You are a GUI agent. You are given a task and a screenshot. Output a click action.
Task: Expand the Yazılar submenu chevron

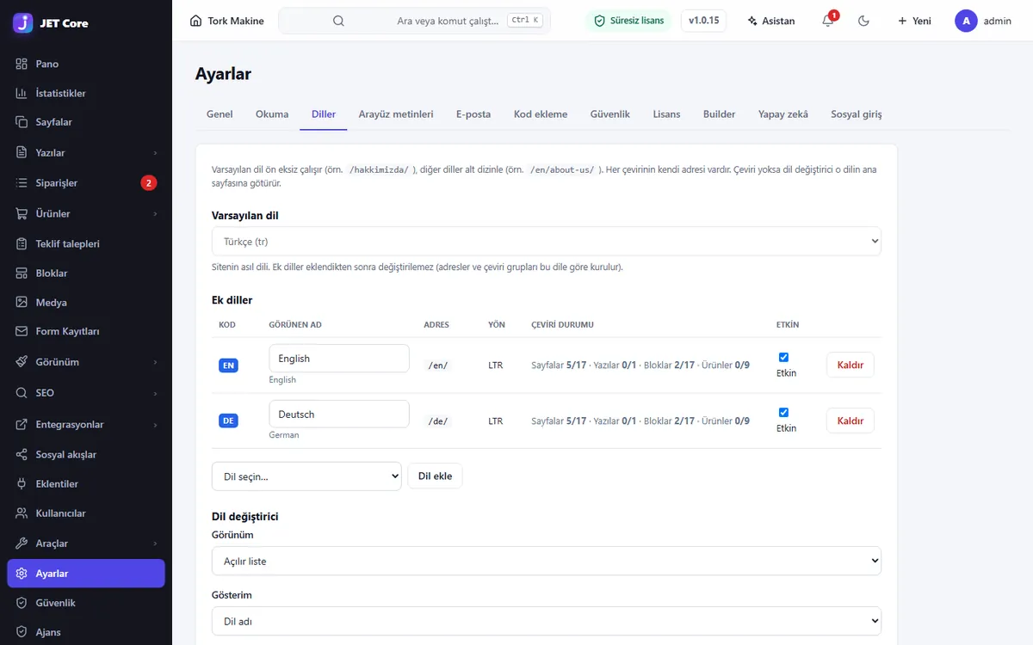click(x=156, y=153)
